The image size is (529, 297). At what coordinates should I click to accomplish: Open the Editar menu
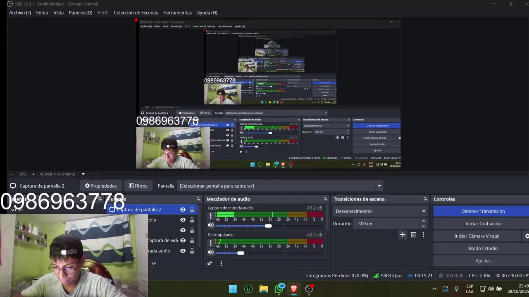[x=42, y=13]
